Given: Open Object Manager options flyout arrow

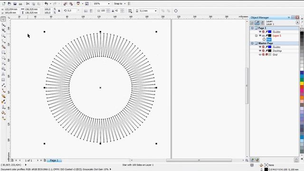Looking at the screenshot, I should (298, 22).
